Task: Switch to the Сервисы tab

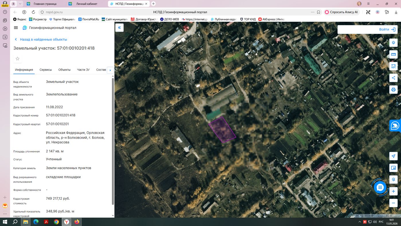Action: (46, 70)
